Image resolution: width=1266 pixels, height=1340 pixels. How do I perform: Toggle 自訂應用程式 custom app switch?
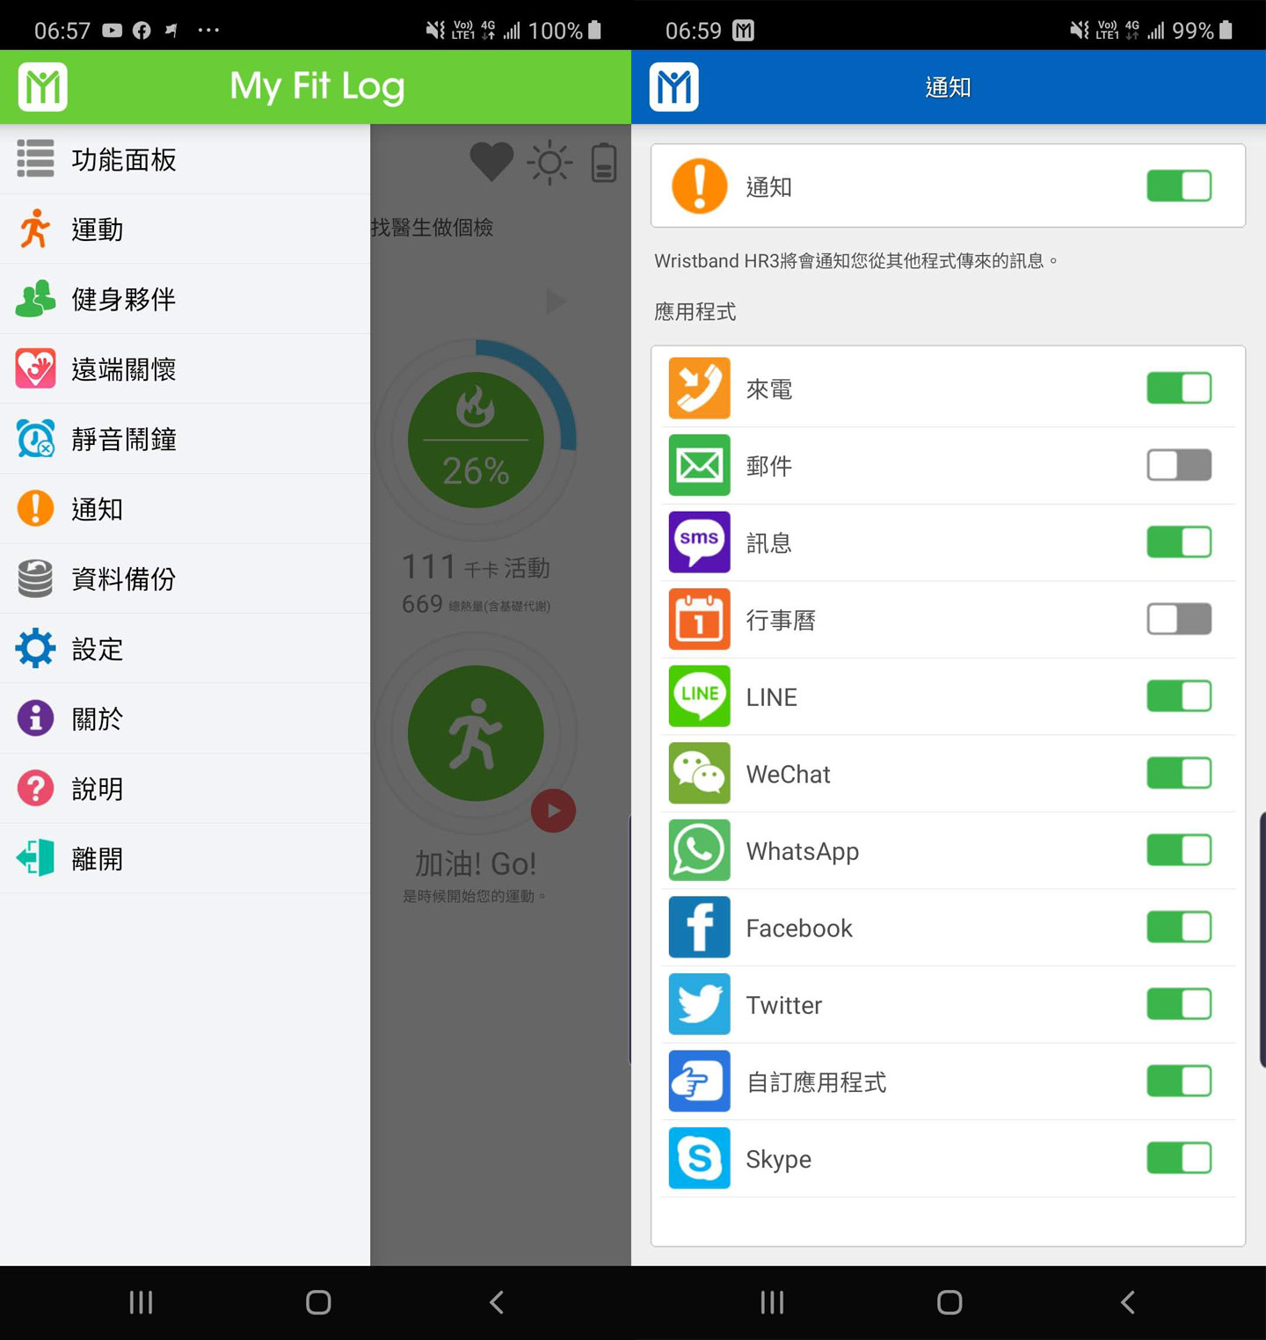[1179, 1081]
